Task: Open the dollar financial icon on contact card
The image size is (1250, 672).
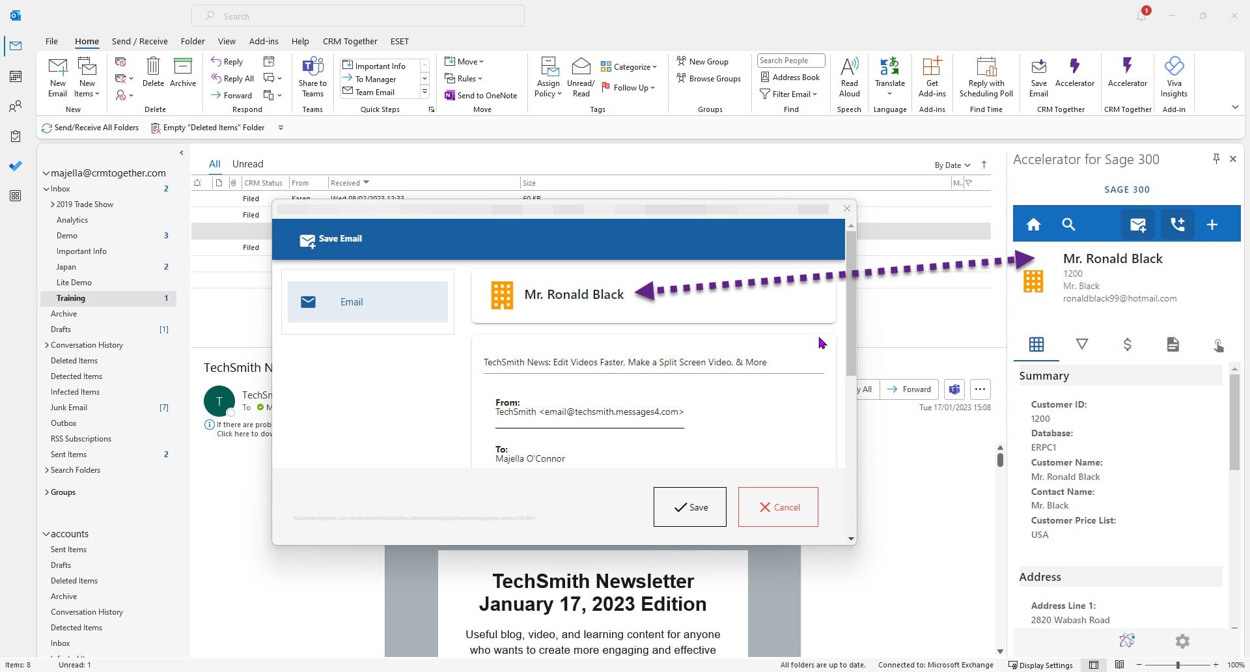Action: [1128, 344]
